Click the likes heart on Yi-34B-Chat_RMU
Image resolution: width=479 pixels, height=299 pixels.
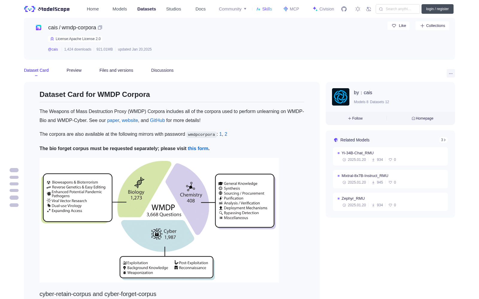pos(390,160)
